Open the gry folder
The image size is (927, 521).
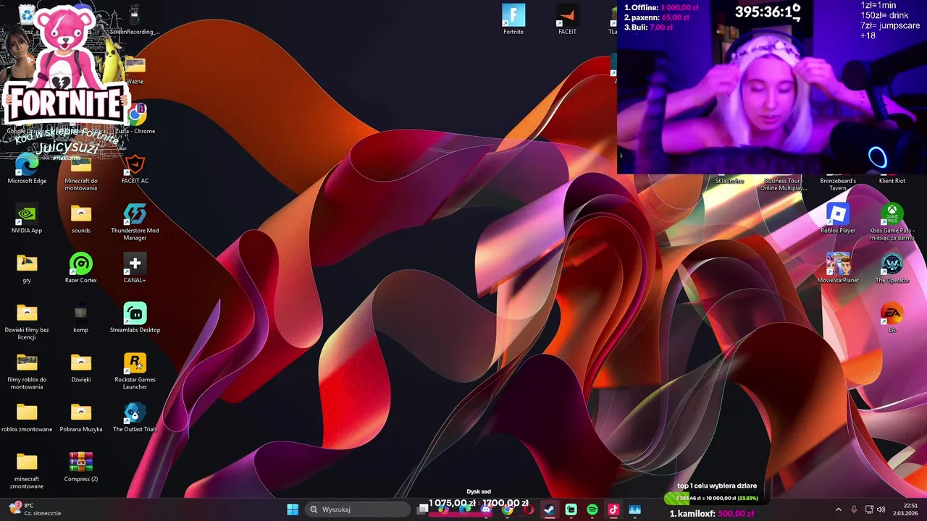[x=27, y=268]
